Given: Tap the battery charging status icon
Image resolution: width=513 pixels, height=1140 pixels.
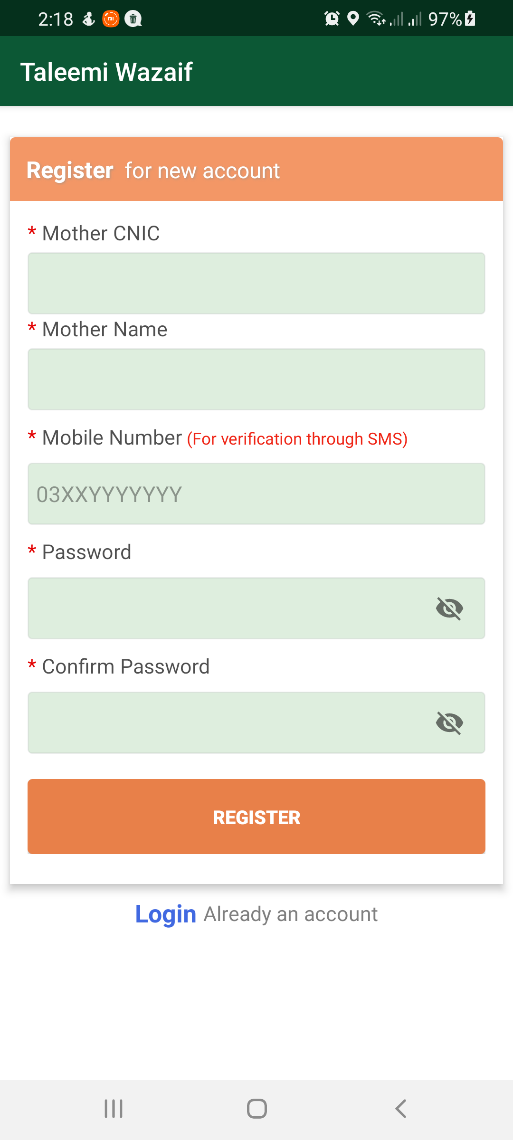Looking at the screenshot, I should (470, 19).
